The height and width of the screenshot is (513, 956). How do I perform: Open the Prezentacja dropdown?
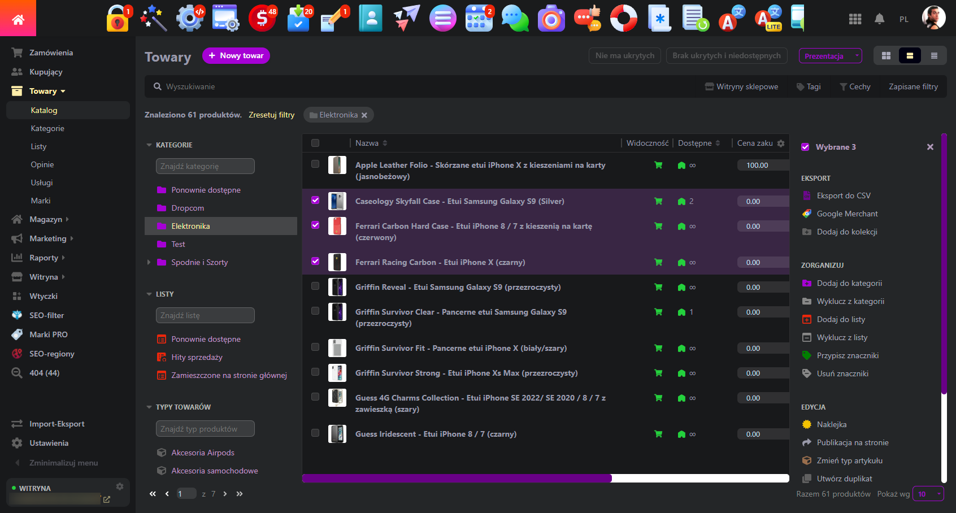pos(830,56)
